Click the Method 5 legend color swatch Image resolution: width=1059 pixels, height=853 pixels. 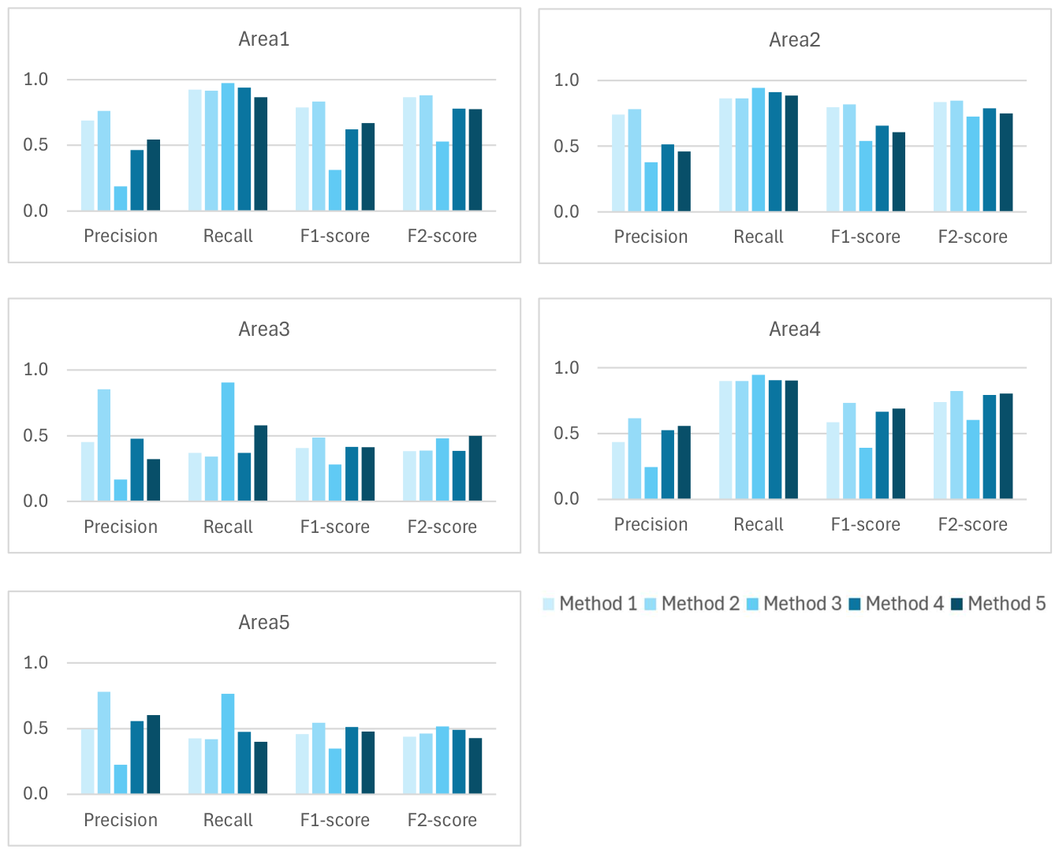[x=957, y=605]
